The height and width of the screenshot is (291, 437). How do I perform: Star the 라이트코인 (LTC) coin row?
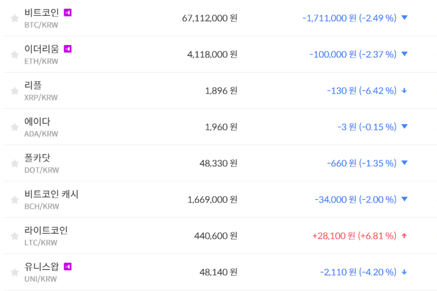(x=15, y=236)
